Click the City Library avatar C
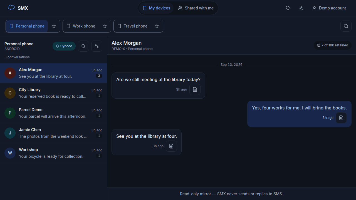The width and height of the screenshot is (356, 200). click(x=10, y=93)
